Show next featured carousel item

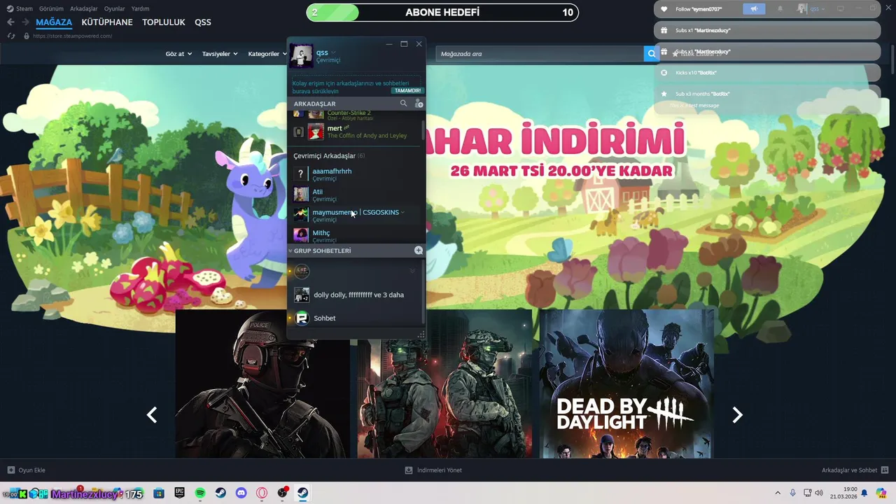tap(737, 415)
